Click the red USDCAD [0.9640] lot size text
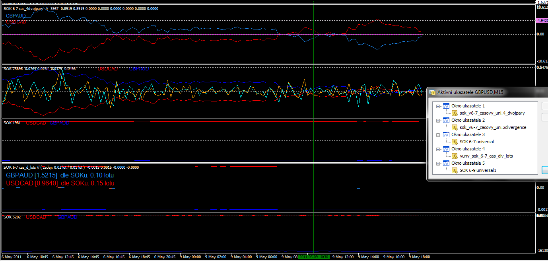This screenshot has height=261, width=548. [x=60, y=183]
